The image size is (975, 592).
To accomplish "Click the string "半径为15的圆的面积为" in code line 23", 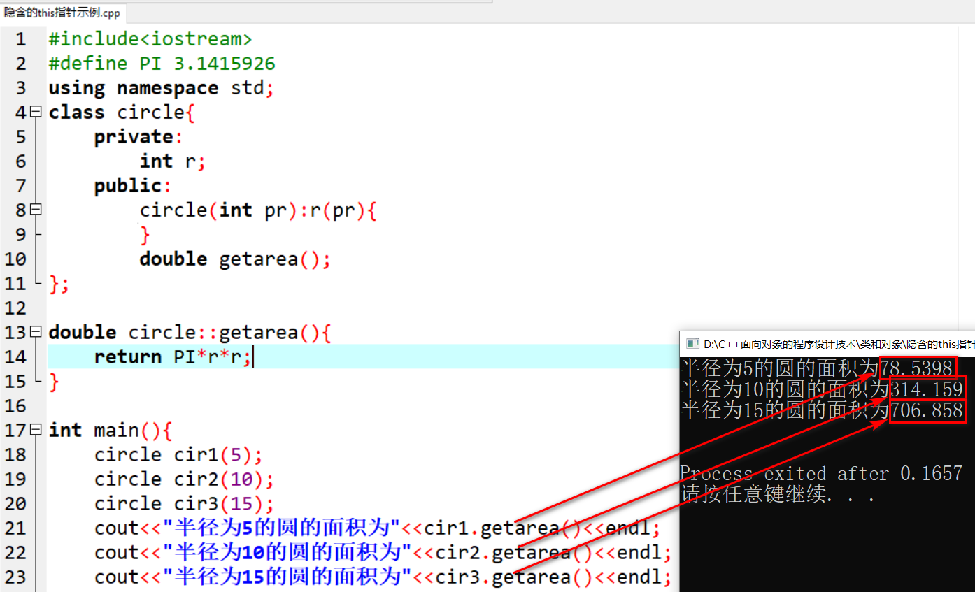I will tap(286, 577).
